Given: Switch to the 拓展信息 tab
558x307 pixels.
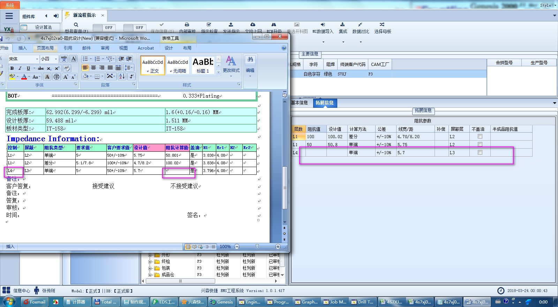Looking at the screenshot, I should point(325,103).
